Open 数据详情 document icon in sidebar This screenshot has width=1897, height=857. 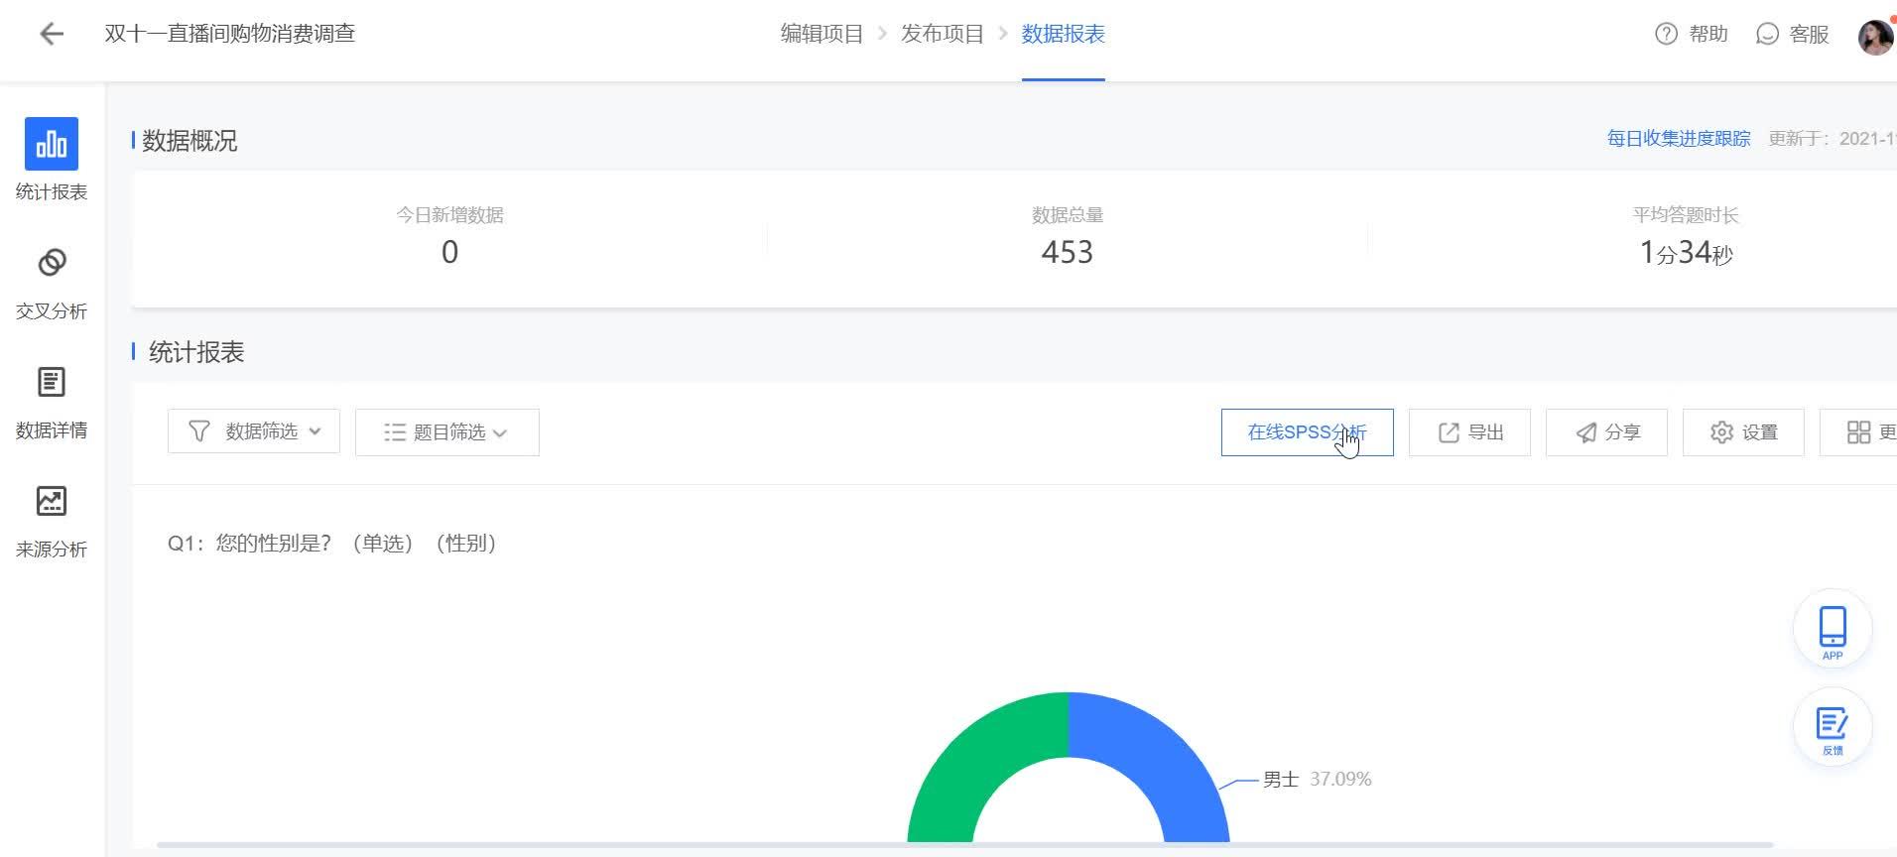52,382
